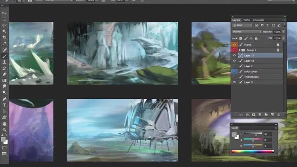Select the Eraser tool
This screenshot has width=297, height=167.
pyautogui.click(x=4, y=74)
